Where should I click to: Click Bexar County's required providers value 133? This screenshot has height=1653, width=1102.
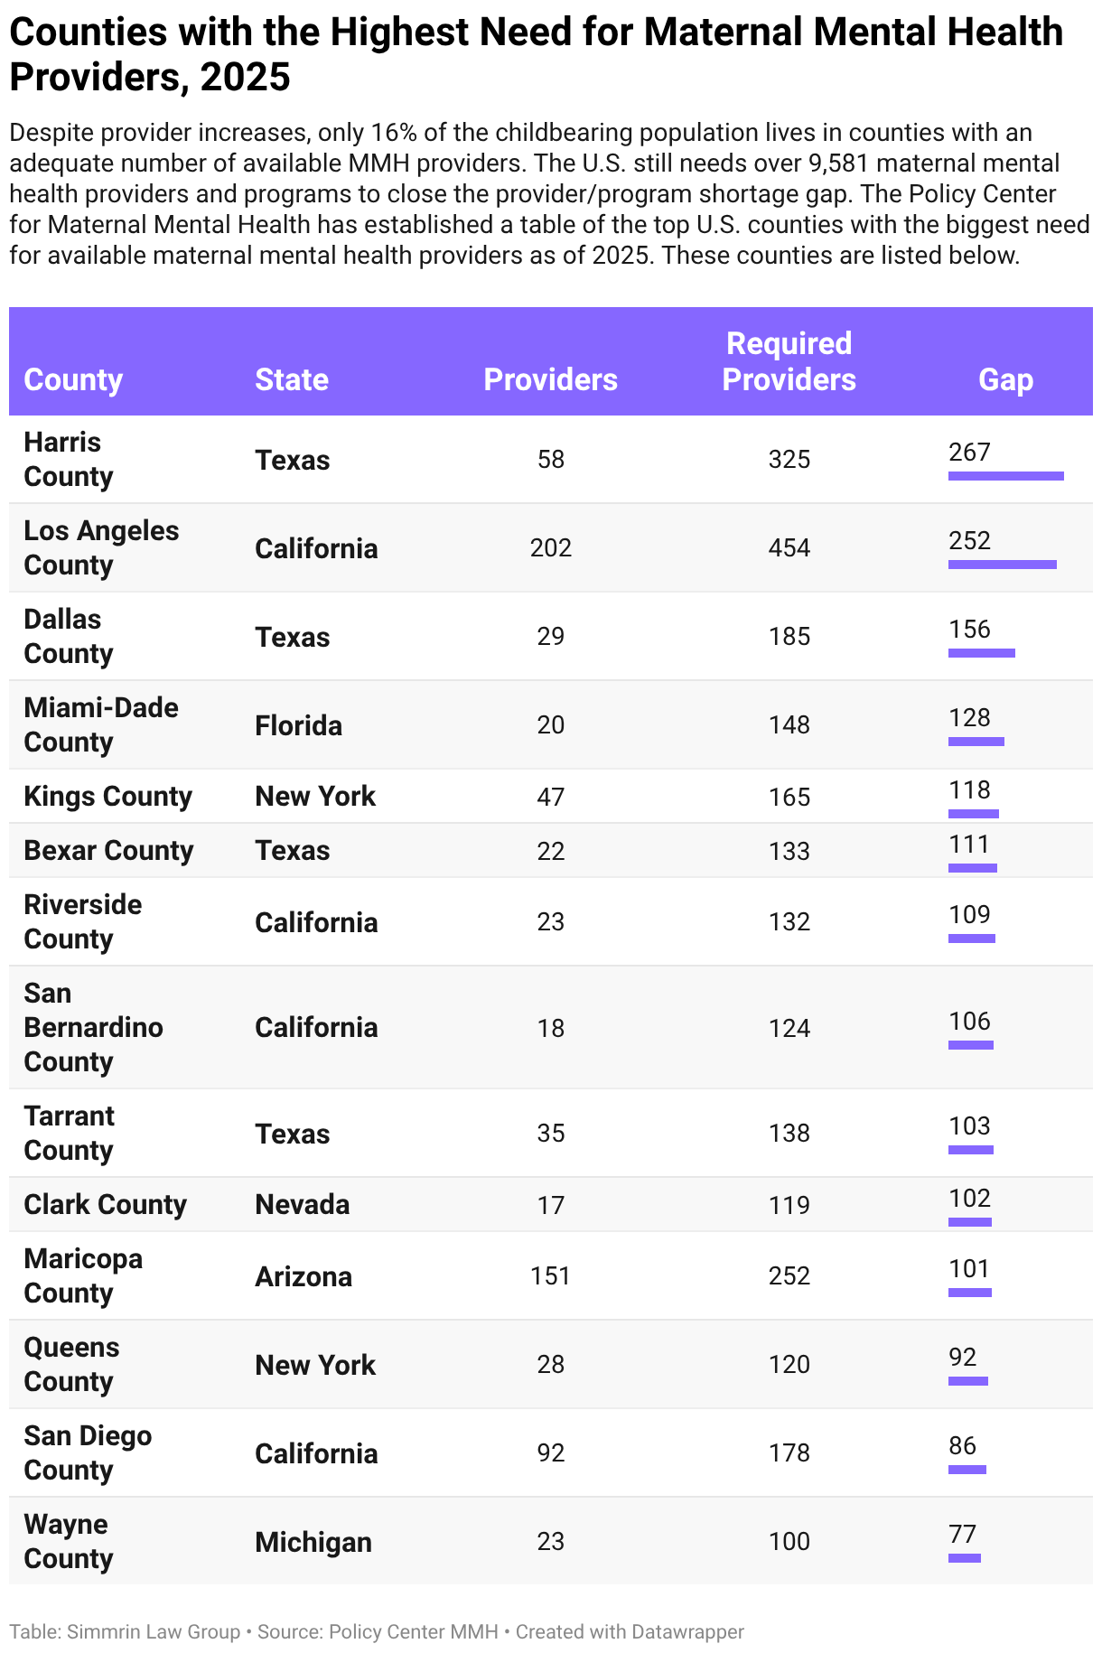point(789,851)
